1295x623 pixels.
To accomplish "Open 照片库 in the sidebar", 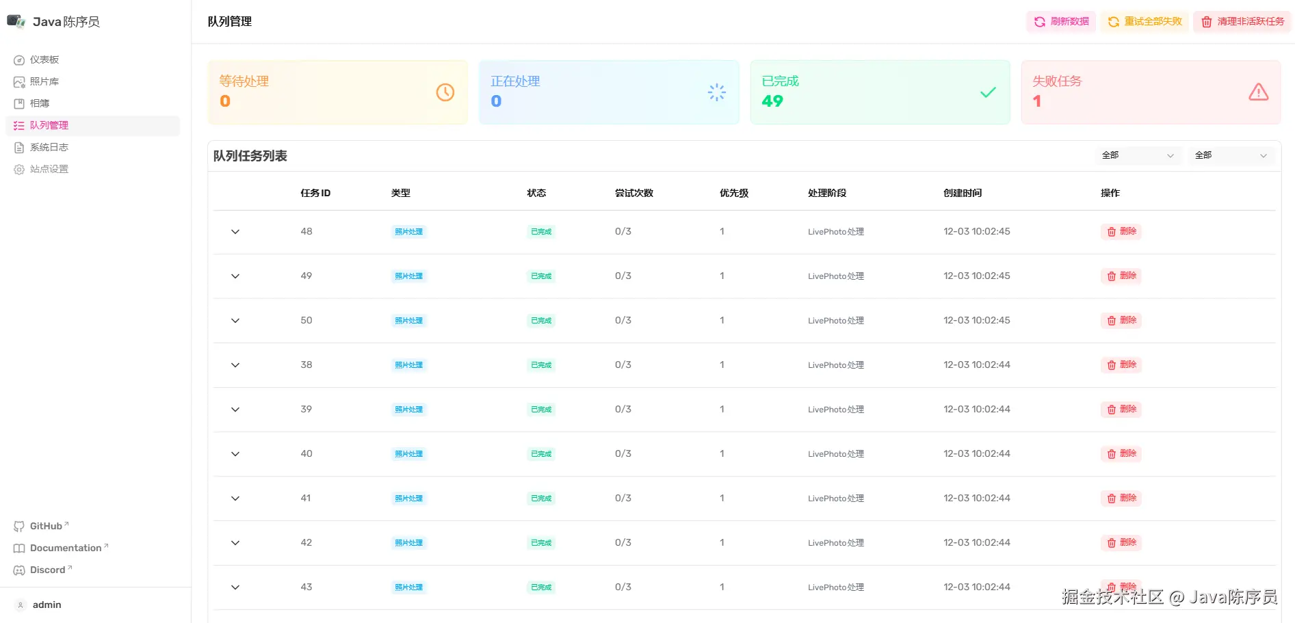I will 44,82.
